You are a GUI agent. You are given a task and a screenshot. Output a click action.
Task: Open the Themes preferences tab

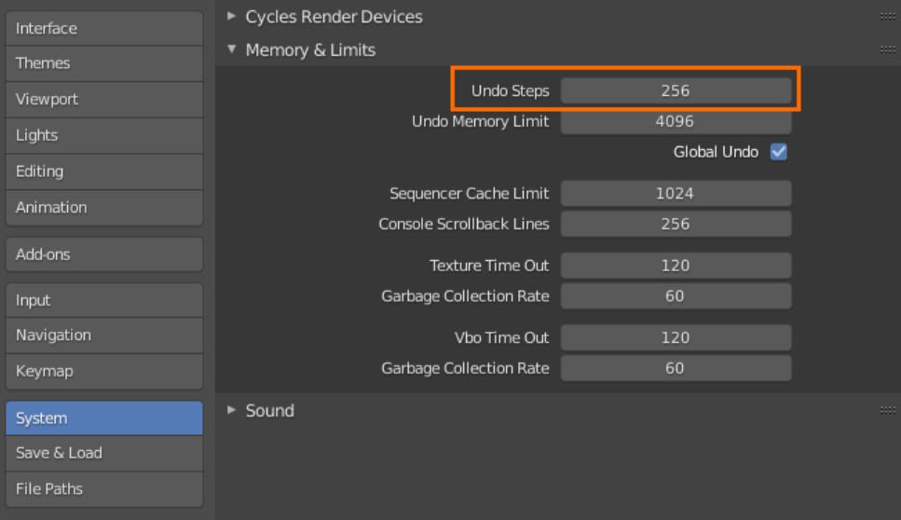tap(104, 63)
